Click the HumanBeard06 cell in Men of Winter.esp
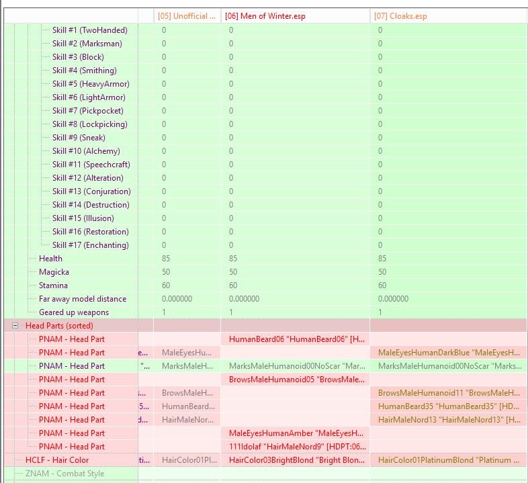This screenshot has height=483, width=528. (x=296, y=339)
